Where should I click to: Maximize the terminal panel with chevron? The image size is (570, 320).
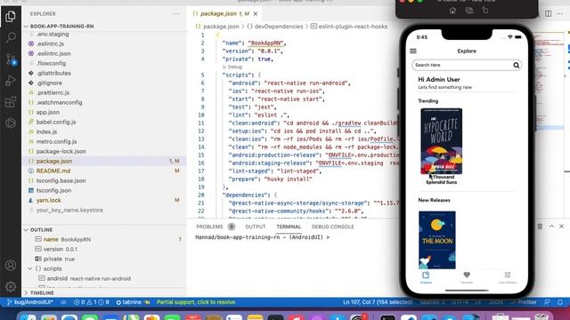point(551,227)
